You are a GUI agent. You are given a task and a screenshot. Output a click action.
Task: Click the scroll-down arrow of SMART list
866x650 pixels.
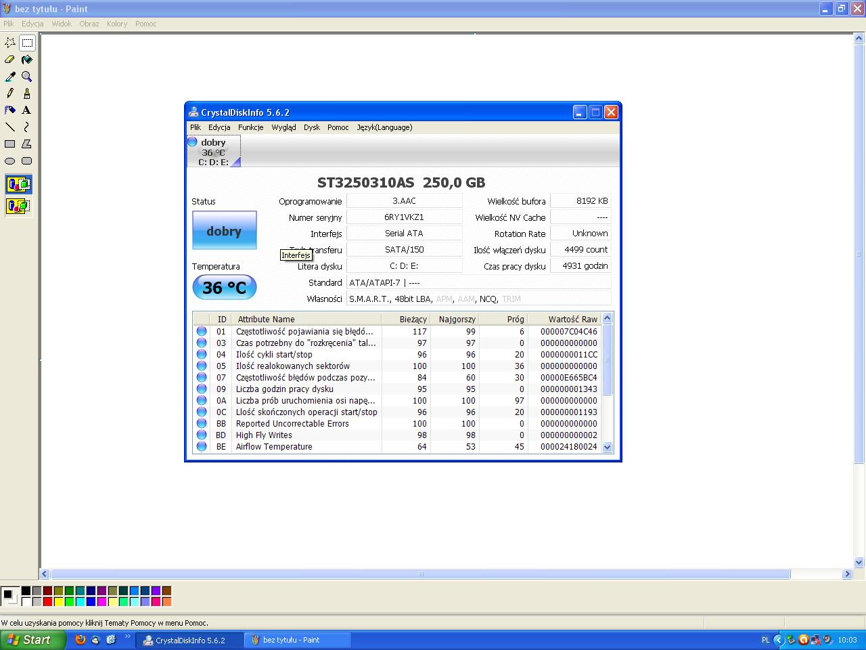click(x=607, y=447)
